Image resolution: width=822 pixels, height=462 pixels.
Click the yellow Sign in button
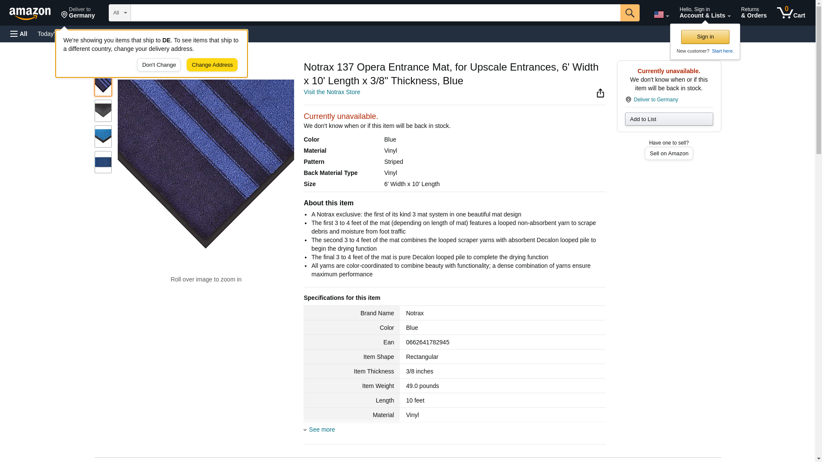pos(705,37)
